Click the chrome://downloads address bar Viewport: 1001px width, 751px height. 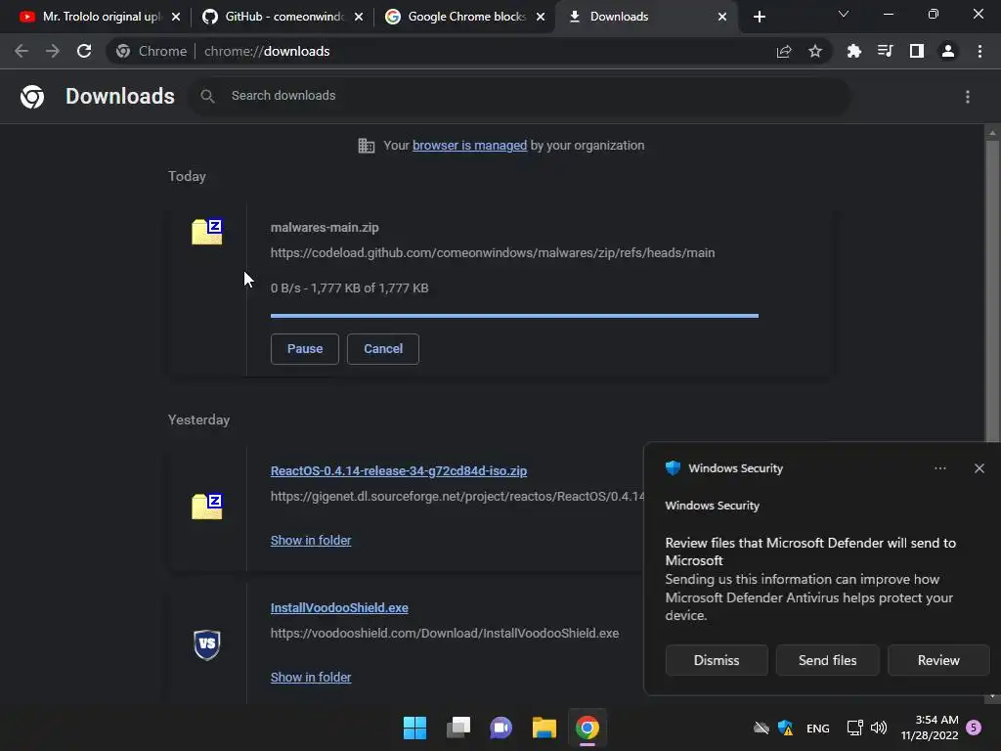(468, 51)
